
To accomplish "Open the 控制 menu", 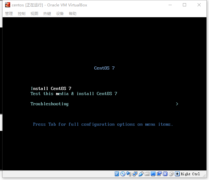I will (22, 14).
